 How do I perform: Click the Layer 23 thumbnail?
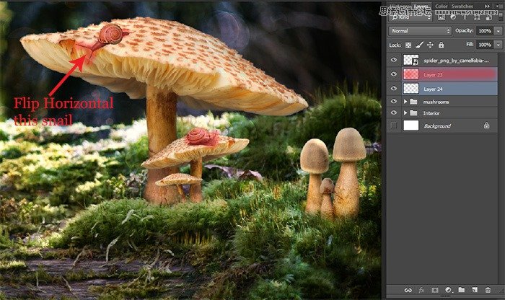pos(411,74)
